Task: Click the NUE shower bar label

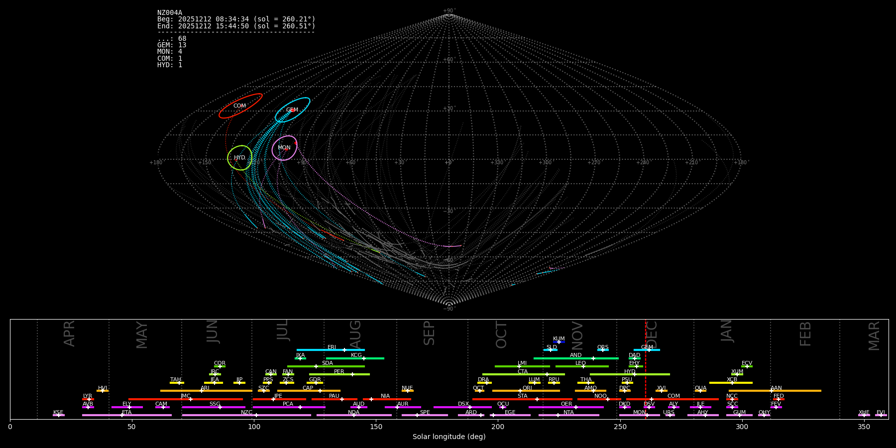Action: (x=407, y=388)
